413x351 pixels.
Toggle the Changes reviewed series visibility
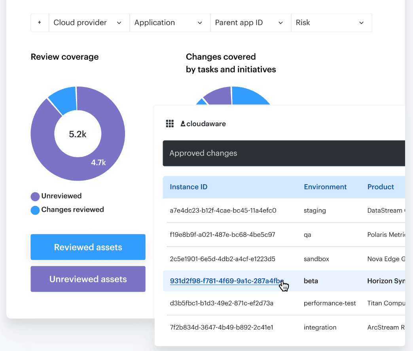(67, 210)
